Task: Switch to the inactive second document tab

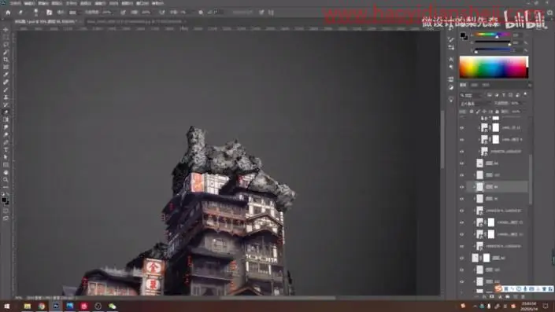Action: [135, 21]
